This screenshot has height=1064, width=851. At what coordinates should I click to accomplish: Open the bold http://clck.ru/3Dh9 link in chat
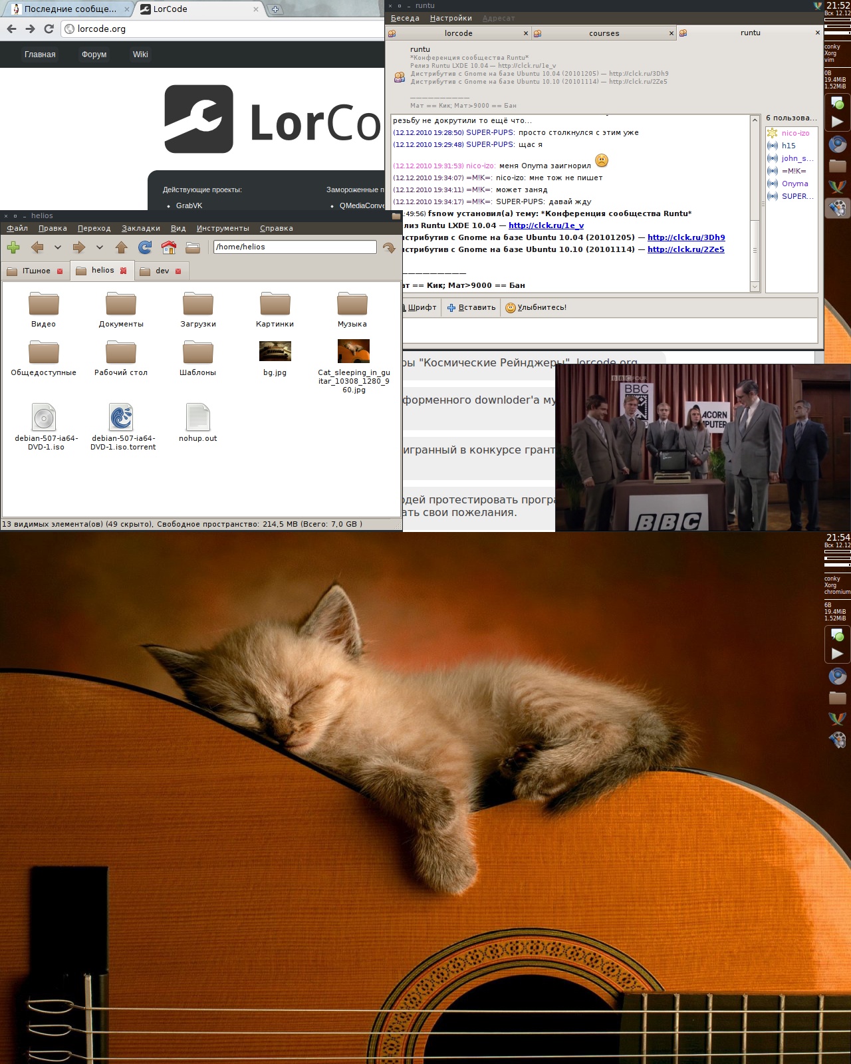(686, 237)
